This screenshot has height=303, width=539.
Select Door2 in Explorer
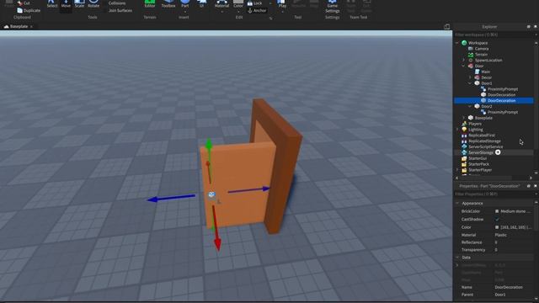pos(486,107)
